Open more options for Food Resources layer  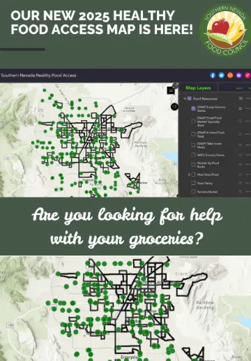click(248, 98)
